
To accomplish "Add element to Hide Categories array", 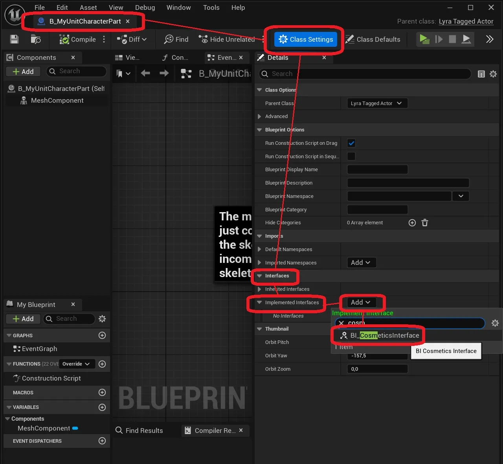I will (x=412, y=223).
